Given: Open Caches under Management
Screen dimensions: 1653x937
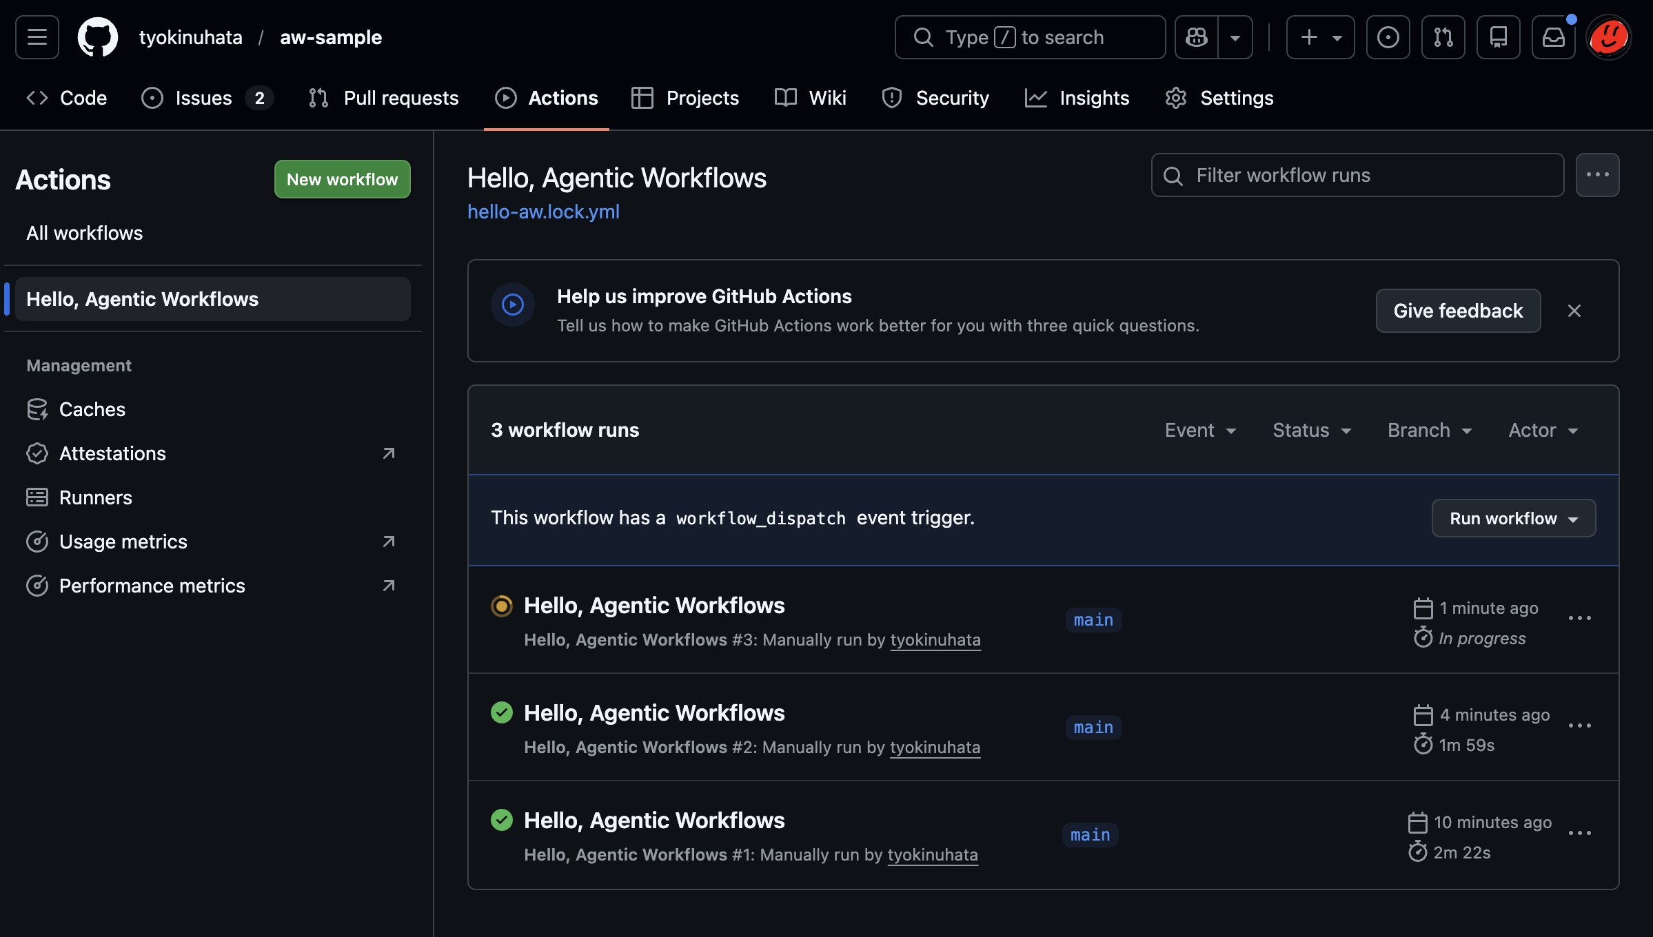Looking at the screenshot, I should click(x=92, y=409).
